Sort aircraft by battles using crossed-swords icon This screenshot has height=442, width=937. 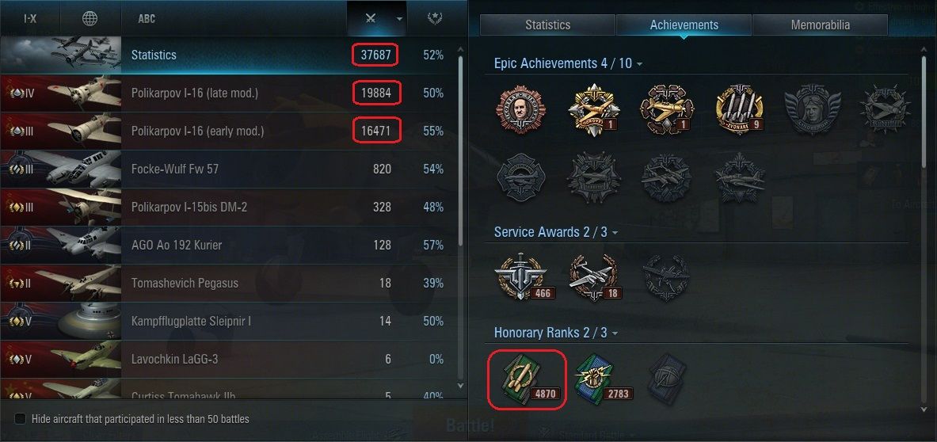coord(371,18)
